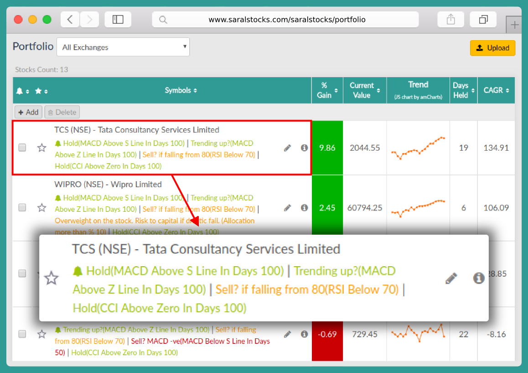
Task: Mark WIPRO as favorite with star
Action: (x=42, y=208)
